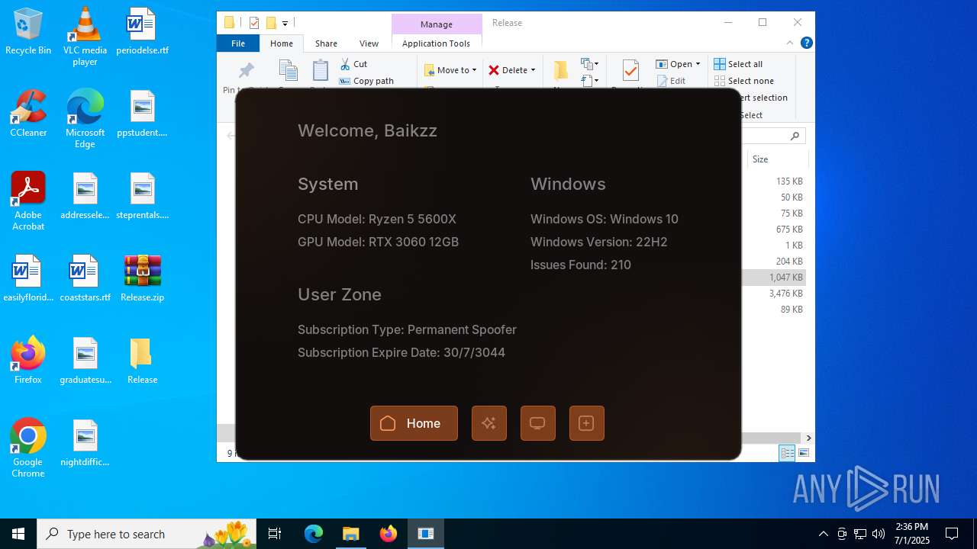The width and height of the screenshot is (977, 549).
Task: Open the monitor screen tab in spoofer app
Action: (537, 423)
